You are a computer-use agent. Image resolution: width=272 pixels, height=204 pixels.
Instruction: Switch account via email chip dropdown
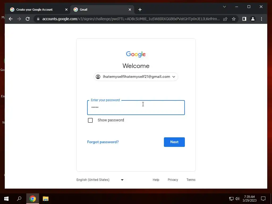(136, 77)
